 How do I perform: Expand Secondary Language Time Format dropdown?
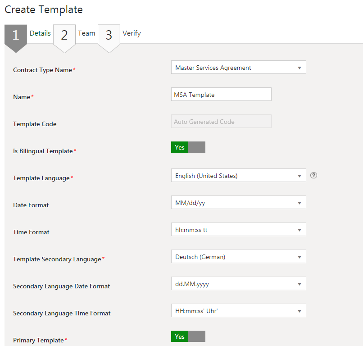click(238, 311)
